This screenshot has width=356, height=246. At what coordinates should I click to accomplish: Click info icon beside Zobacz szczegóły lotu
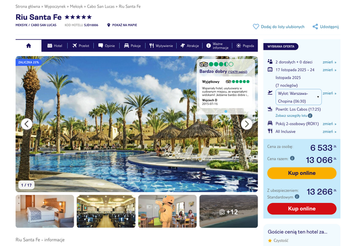(x=310, y=116)
